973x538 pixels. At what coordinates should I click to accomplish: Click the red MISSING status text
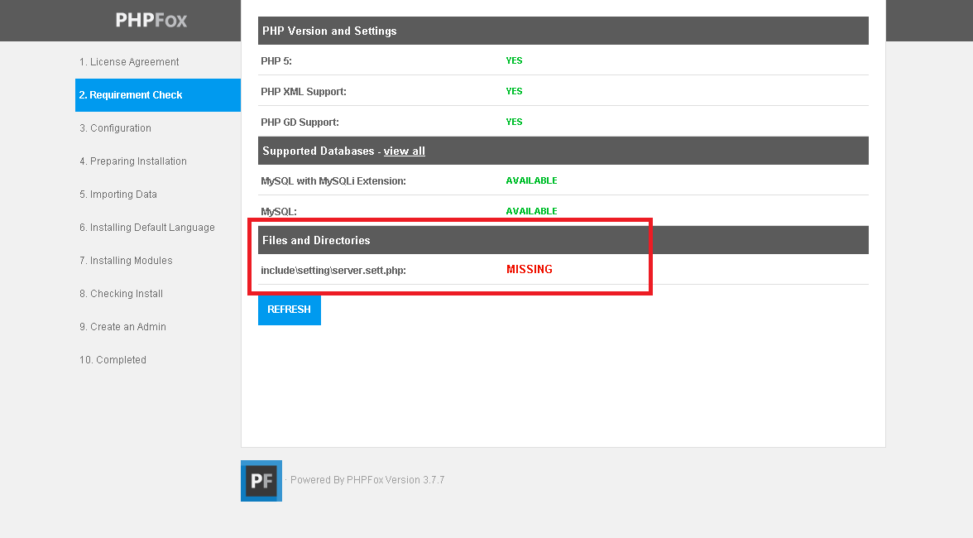pyautogui.click(x=530, y=269)
